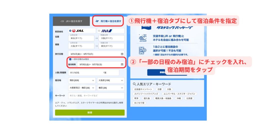Open outbound arrival airport field 大阪(すべて)
This screenshot has height=134, width=256.
coord(111,38)
